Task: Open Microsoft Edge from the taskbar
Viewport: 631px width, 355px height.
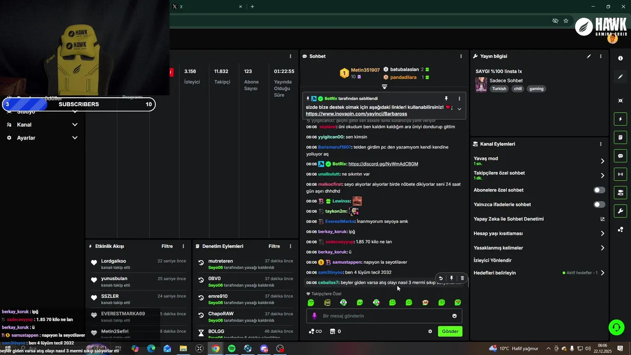Action: pos(151,349)
